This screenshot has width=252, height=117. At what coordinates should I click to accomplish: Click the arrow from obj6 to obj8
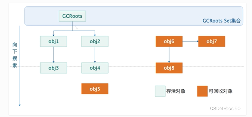click(169, 54)
